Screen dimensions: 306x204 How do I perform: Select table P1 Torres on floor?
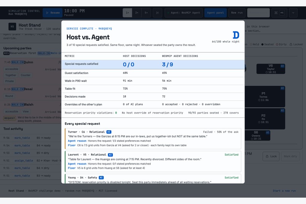coord(265,96)
